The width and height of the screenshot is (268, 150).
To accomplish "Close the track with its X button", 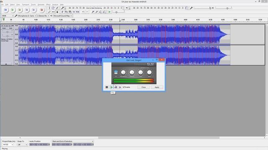I will (x=2, y=26).
